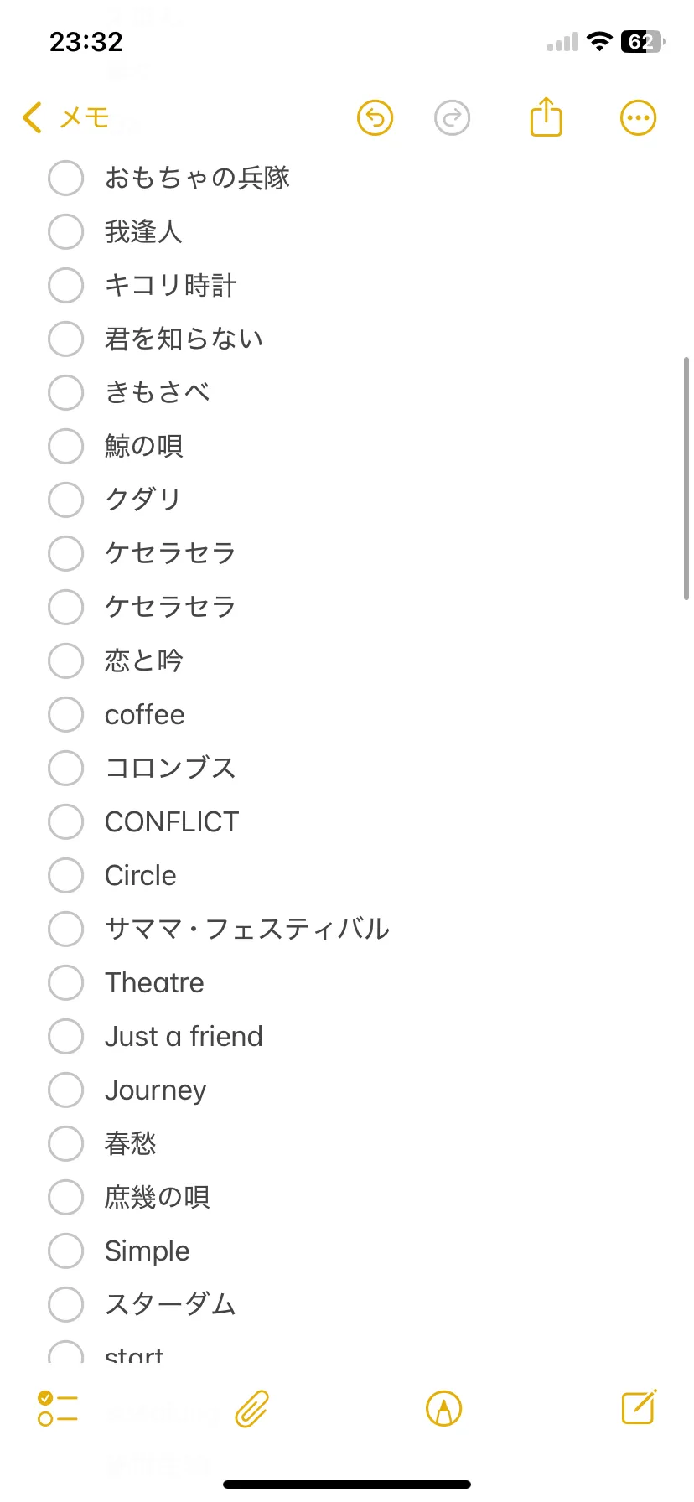This screenshot has height=1502, width=694.
Task: Open the more options ellipsis menu
Action: tap(638, 118)
